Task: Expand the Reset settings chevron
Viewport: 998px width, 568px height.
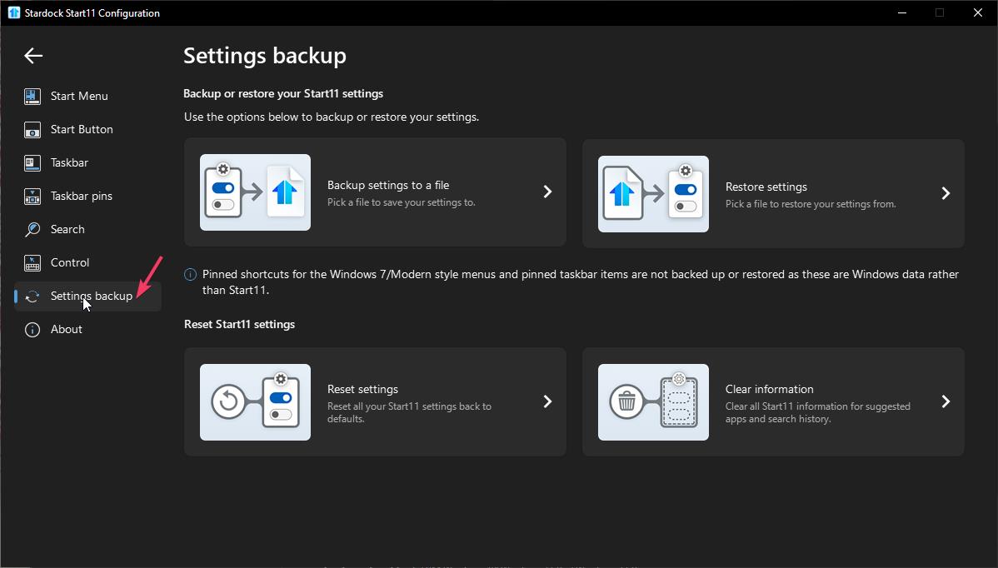Action: (547, 401)
